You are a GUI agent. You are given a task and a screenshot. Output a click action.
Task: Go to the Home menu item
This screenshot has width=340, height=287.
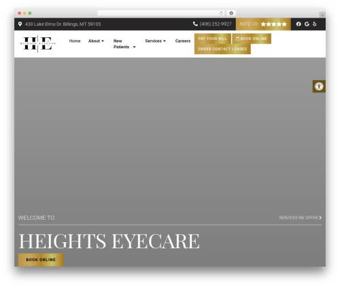[75, 41]
